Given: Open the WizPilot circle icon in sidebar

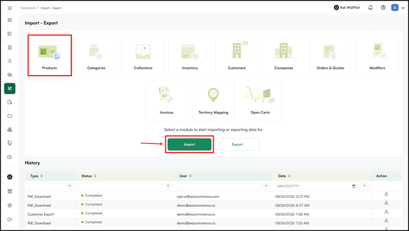Looking at the screenshot, I should pyautogui.click(x=10, y=177).
